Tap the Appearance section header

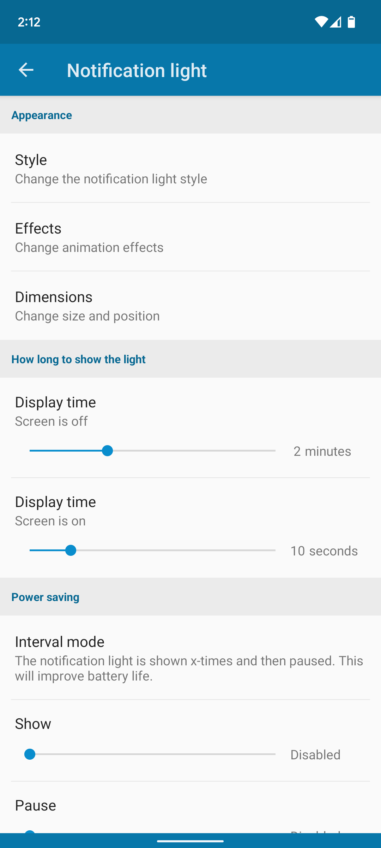click(x=42, y=115)
